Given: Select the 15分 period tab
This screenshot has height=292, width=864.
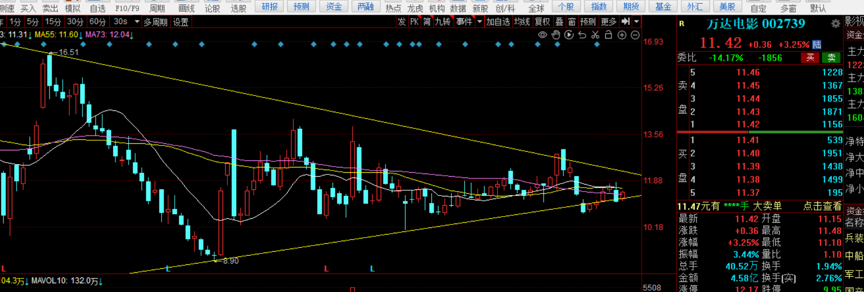Looking at the screenshot, I should (53, 21).
